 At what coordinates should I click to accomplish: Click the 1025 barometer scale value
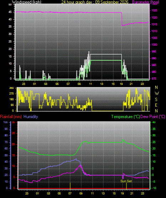(154, 10)
